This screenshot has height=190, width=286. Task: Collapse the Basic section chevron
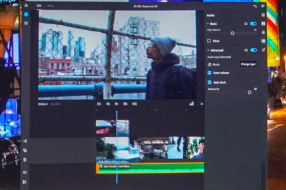pos(208,24)
